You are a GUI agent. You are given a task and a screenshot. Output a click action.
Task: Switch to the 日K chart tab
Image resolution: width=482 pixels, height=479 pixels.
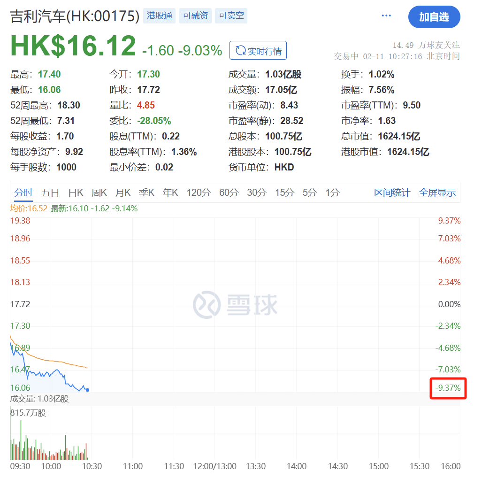(76, 193)
